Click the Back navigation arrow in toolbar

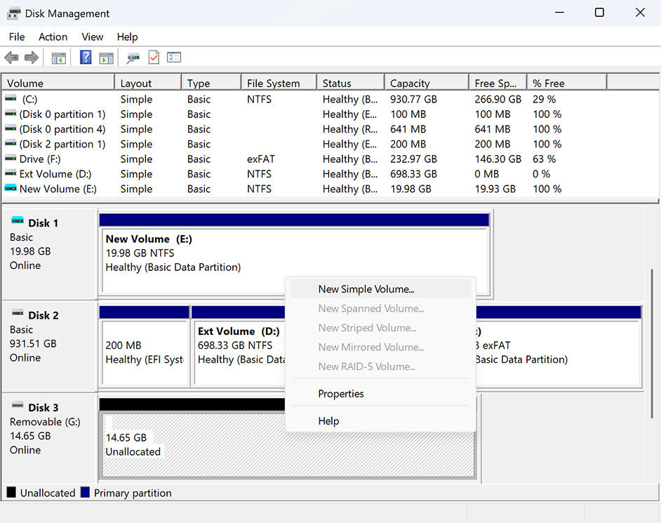[x=12, y=57]
